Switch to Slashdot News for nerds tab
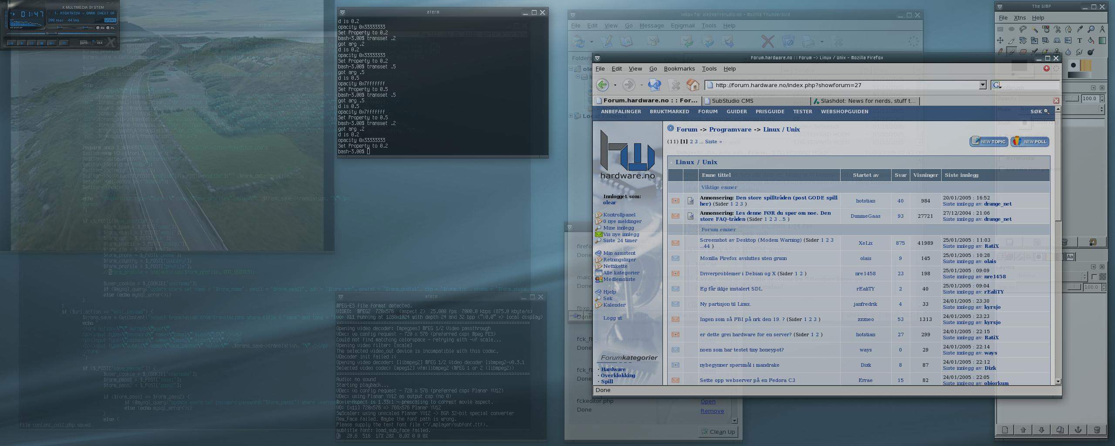1115x446 pixels. point(865,101)
